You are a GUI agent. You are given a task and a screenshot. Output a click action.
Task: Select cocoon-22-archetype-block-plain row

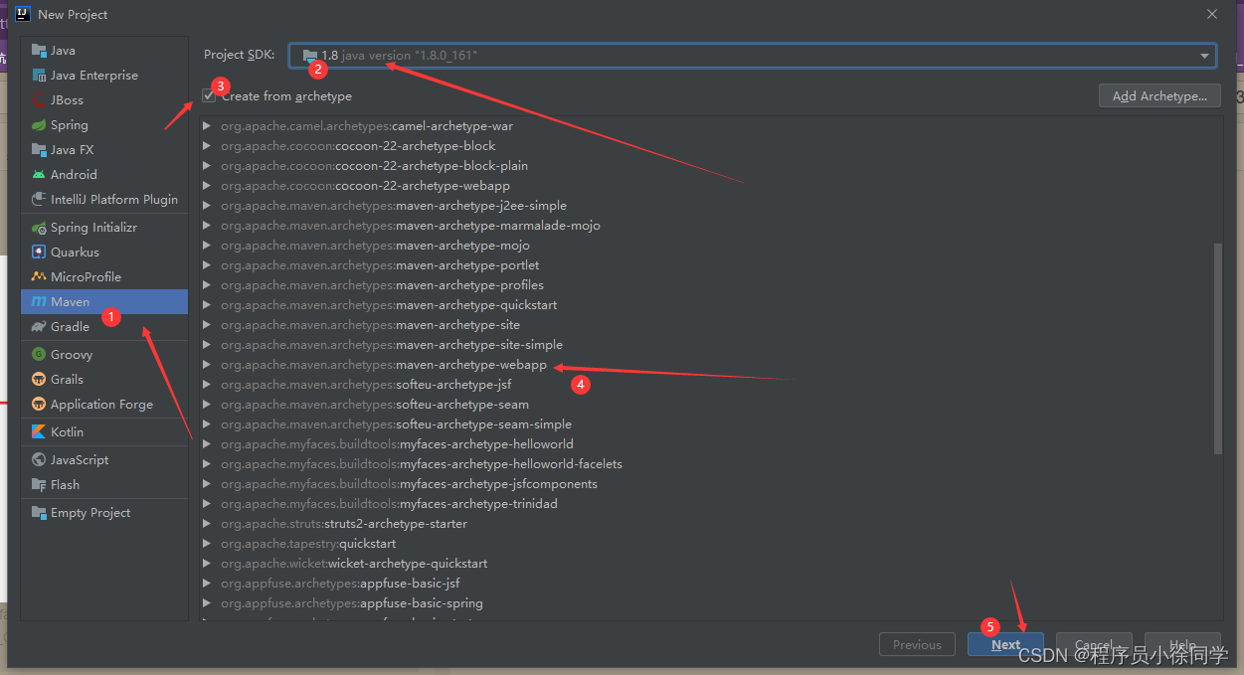tap(705, 166)
